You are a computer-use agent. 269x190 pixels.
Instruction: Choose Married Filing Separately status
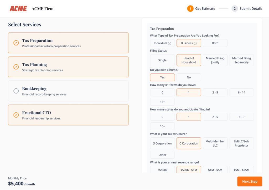click(x=242, y=60)
